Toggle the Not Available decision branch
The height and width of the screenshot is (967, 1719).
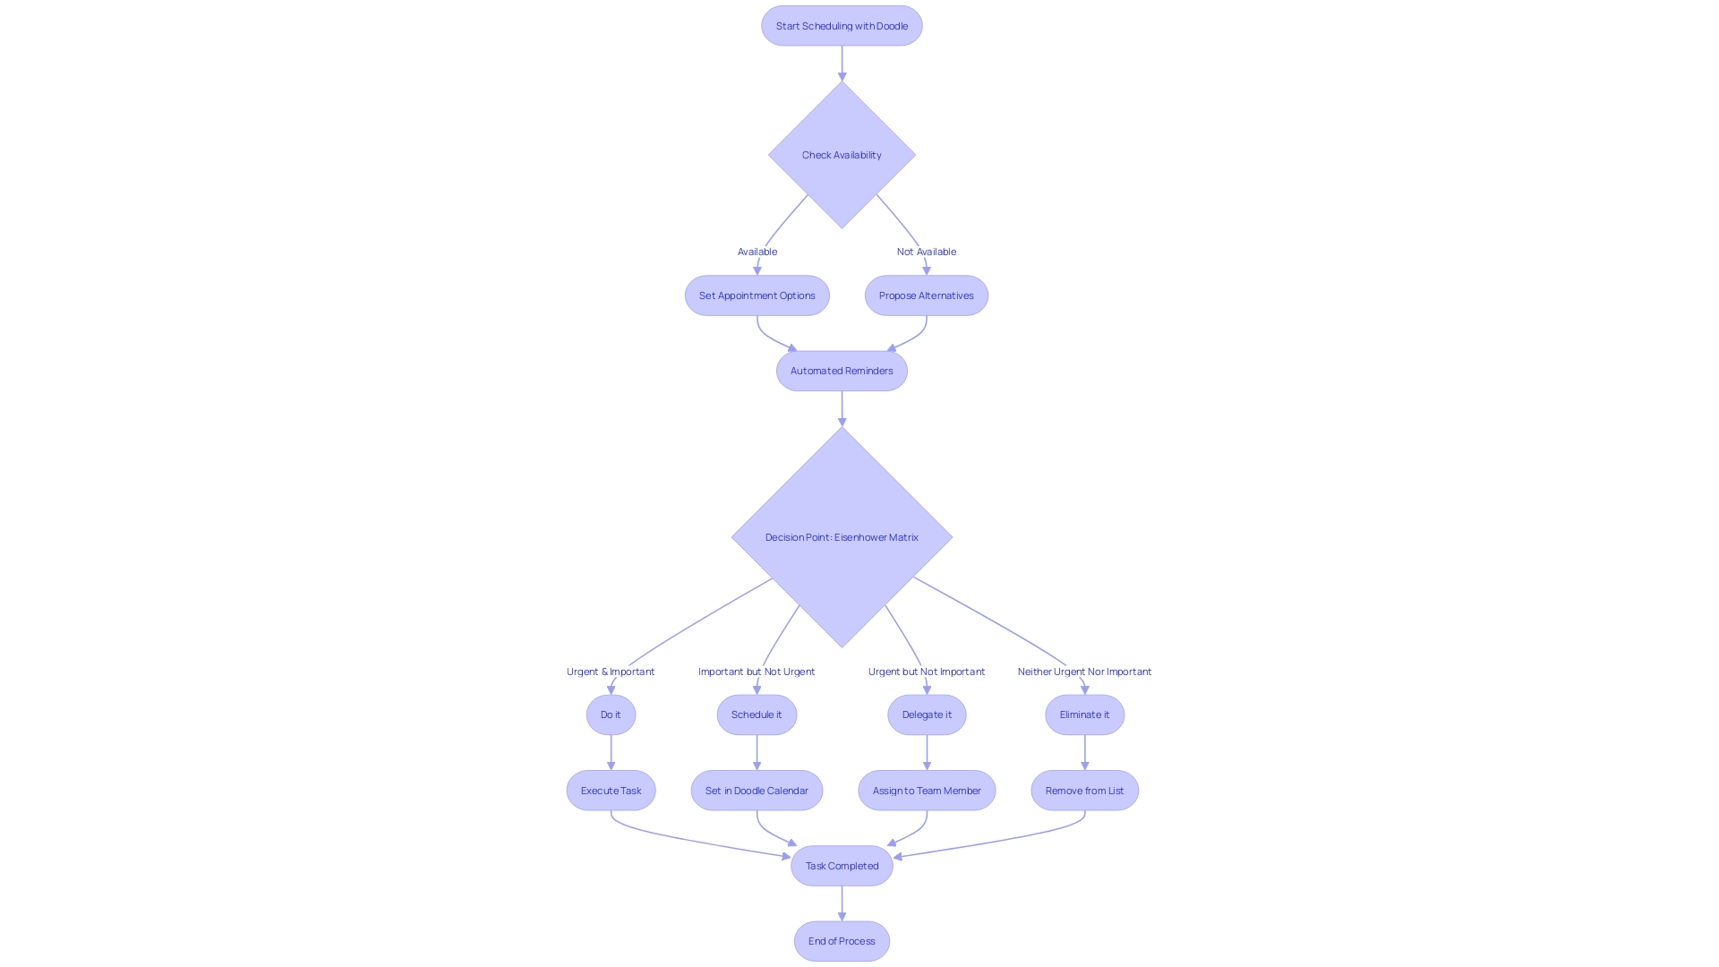(x=926, y=251)
